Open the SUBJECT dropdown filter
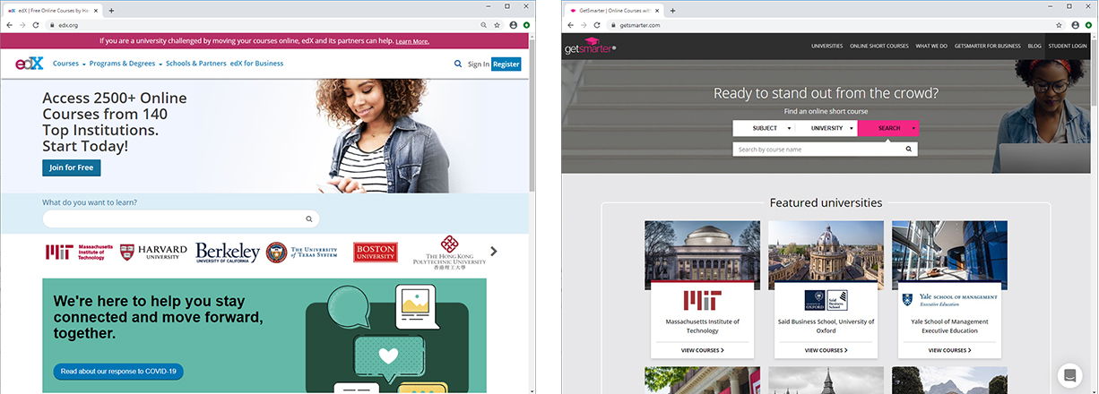Screen dimensions: 1099x394 (x=764, y=128)
